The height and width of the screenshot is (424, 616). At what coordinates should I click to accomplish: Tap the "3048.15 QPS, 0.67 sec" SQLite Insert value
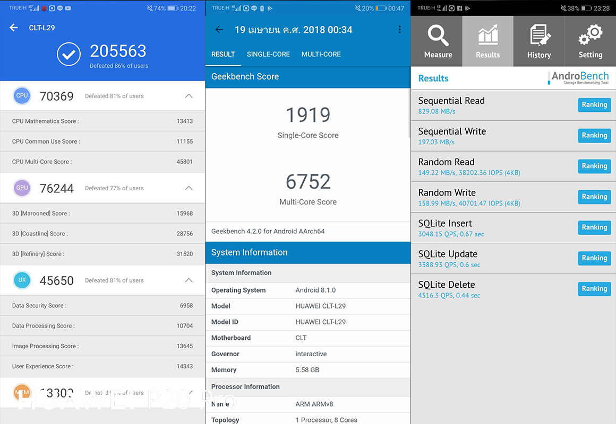click(451, 234)
